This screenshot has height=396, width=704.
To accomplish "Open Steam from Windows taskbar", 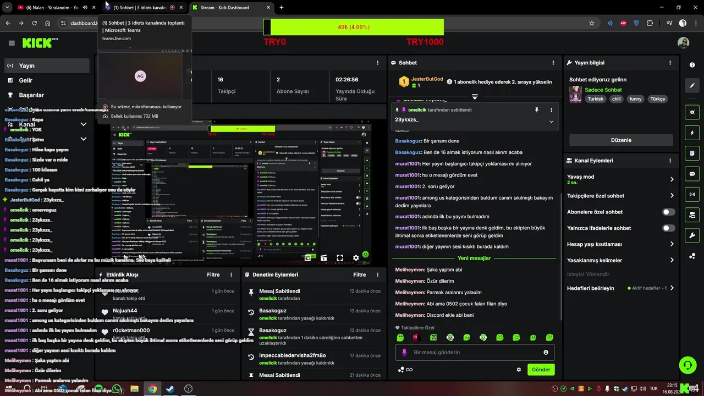I will (170, 389).
